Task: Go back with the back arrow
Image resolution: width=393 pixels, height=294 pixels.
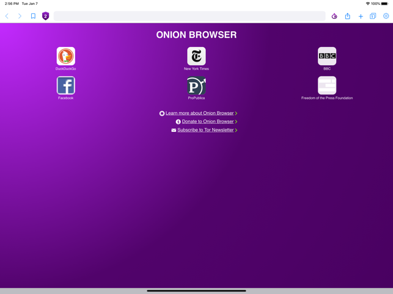Action: tap(7, 16)
